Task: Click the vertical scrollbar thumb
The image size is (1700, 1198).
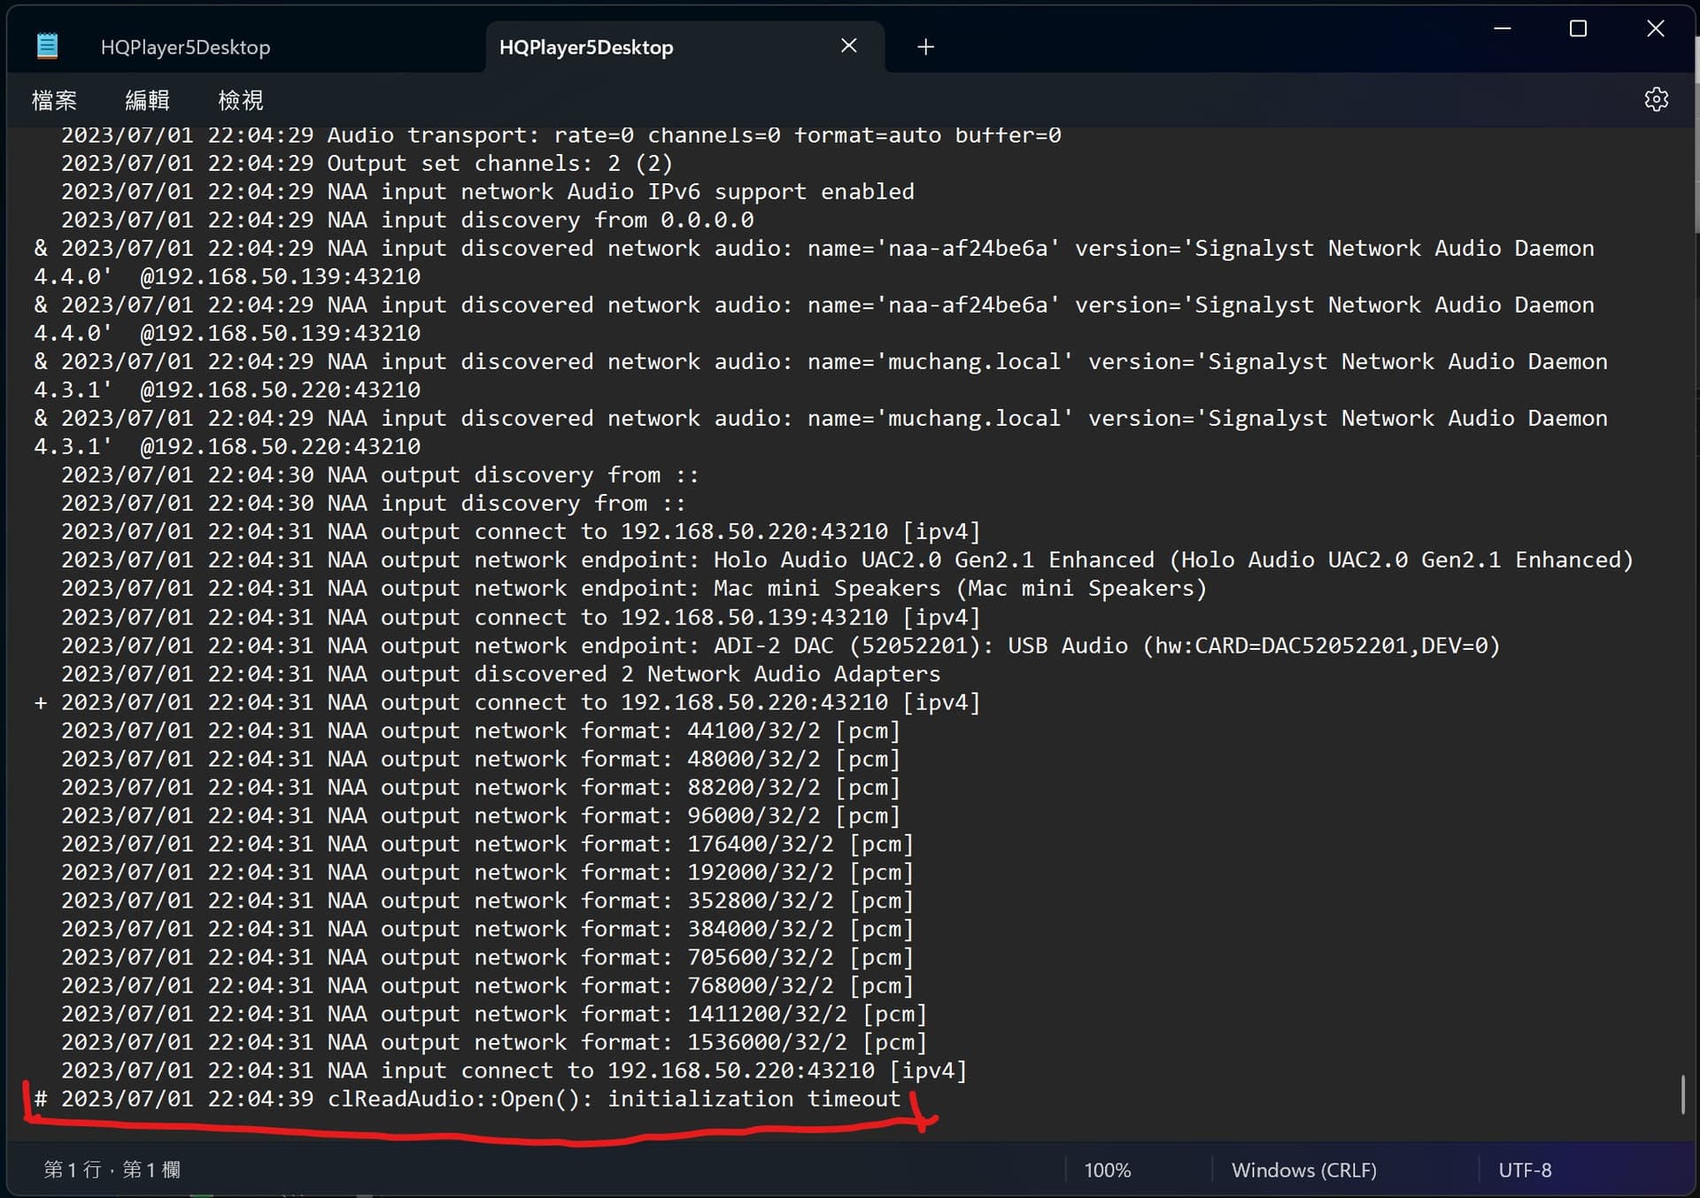Action: click(1681, 1095)
